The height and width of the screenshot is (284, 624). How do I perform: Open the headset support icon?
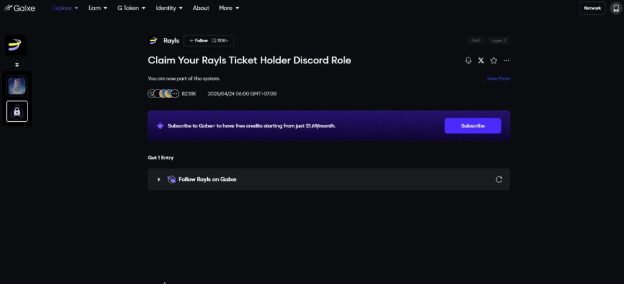click(468, 60)
